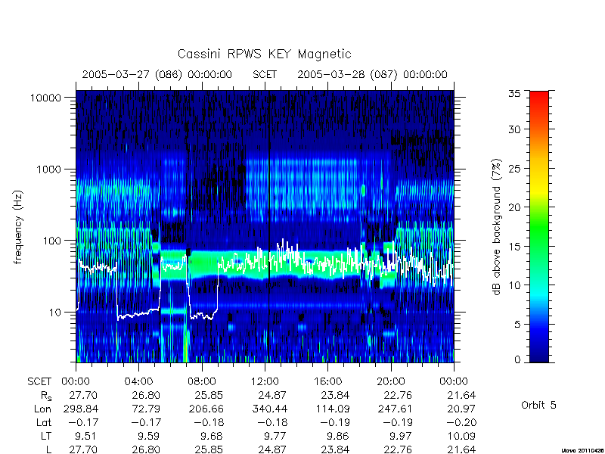The height and width of the screenshot is (454, 605).
Task: Select Rs row value 24.87
Action: pyautogui.click(x=271, y=396)
